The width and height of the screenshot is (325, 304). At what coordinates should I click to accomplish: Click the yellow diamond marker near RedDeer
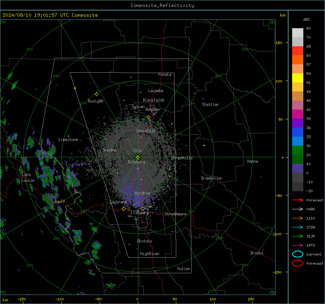click(149, 117)
